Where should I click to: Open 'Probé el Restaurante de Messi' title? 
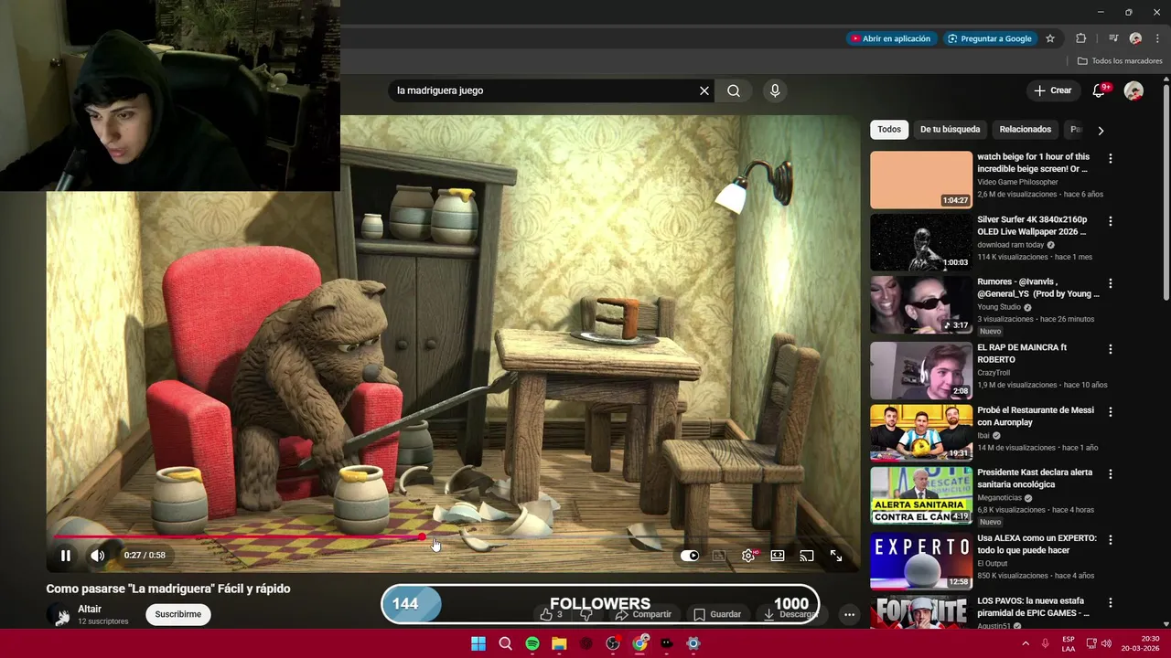1036,416
